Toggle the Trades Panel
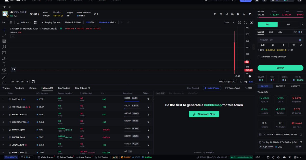The width and height of the screenshot is (306, 160). [233, 88]
